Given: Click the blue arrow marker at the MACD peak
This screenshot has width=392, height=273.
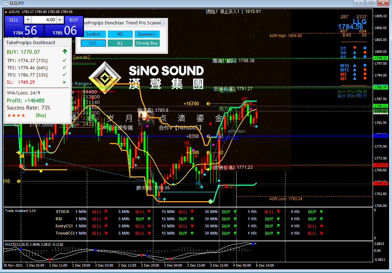Looking at the screenshot, I should (x=253, y=243).
